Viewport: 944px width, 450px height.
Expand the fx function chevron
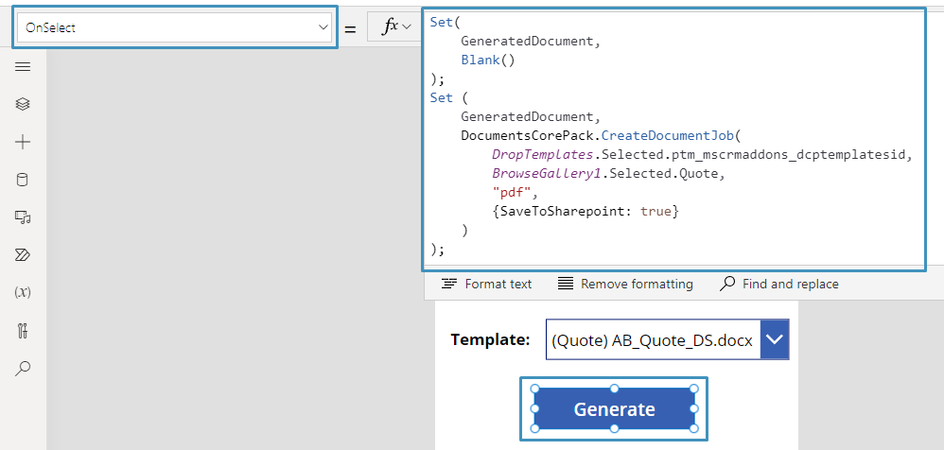tap(408, 26)
